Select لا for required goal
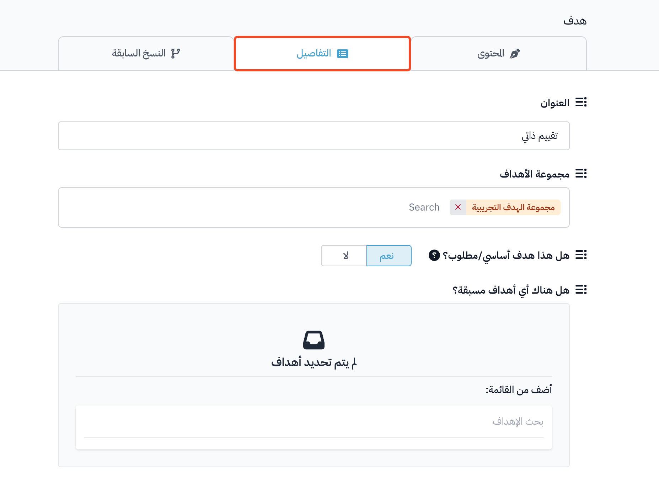The height and width of the screenshot is (480, 659). coord(344,256)
